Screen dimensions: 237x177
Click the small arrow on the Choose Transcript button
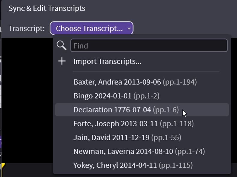pos(129,29)
